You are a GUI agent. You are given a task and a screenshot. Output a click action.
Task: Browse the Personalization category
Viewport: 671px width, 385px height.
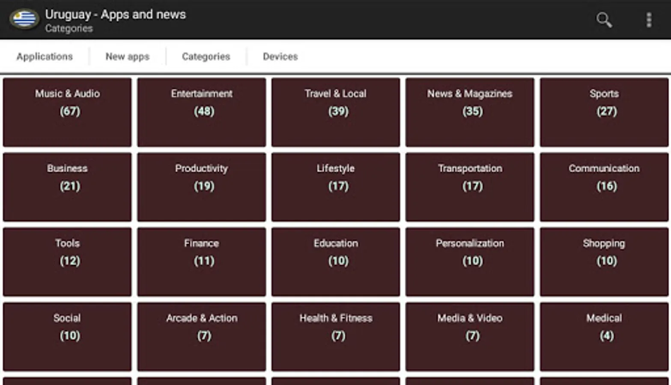470,262
